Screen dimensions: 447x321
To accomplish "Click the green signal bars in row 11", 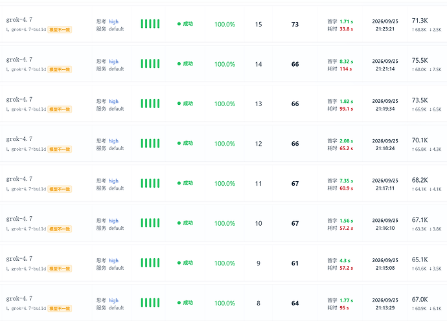I will coord(150,183).
